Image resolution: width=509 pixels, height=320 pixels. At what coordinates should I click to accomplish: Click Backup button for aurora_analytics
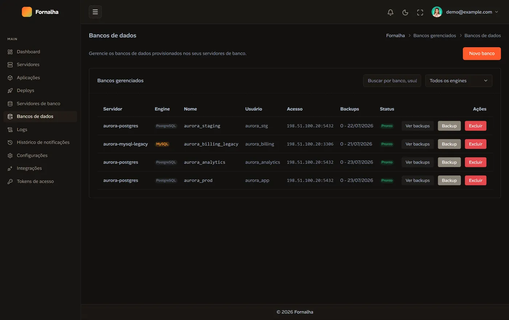(449, 162)
